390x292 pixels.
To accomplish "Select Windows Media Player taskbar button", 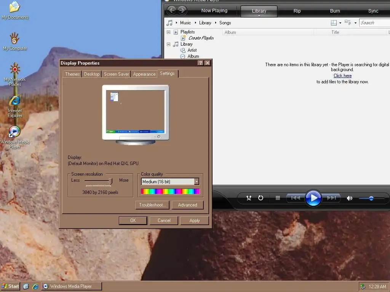I will pyautogui.click(x=71, y=286).
